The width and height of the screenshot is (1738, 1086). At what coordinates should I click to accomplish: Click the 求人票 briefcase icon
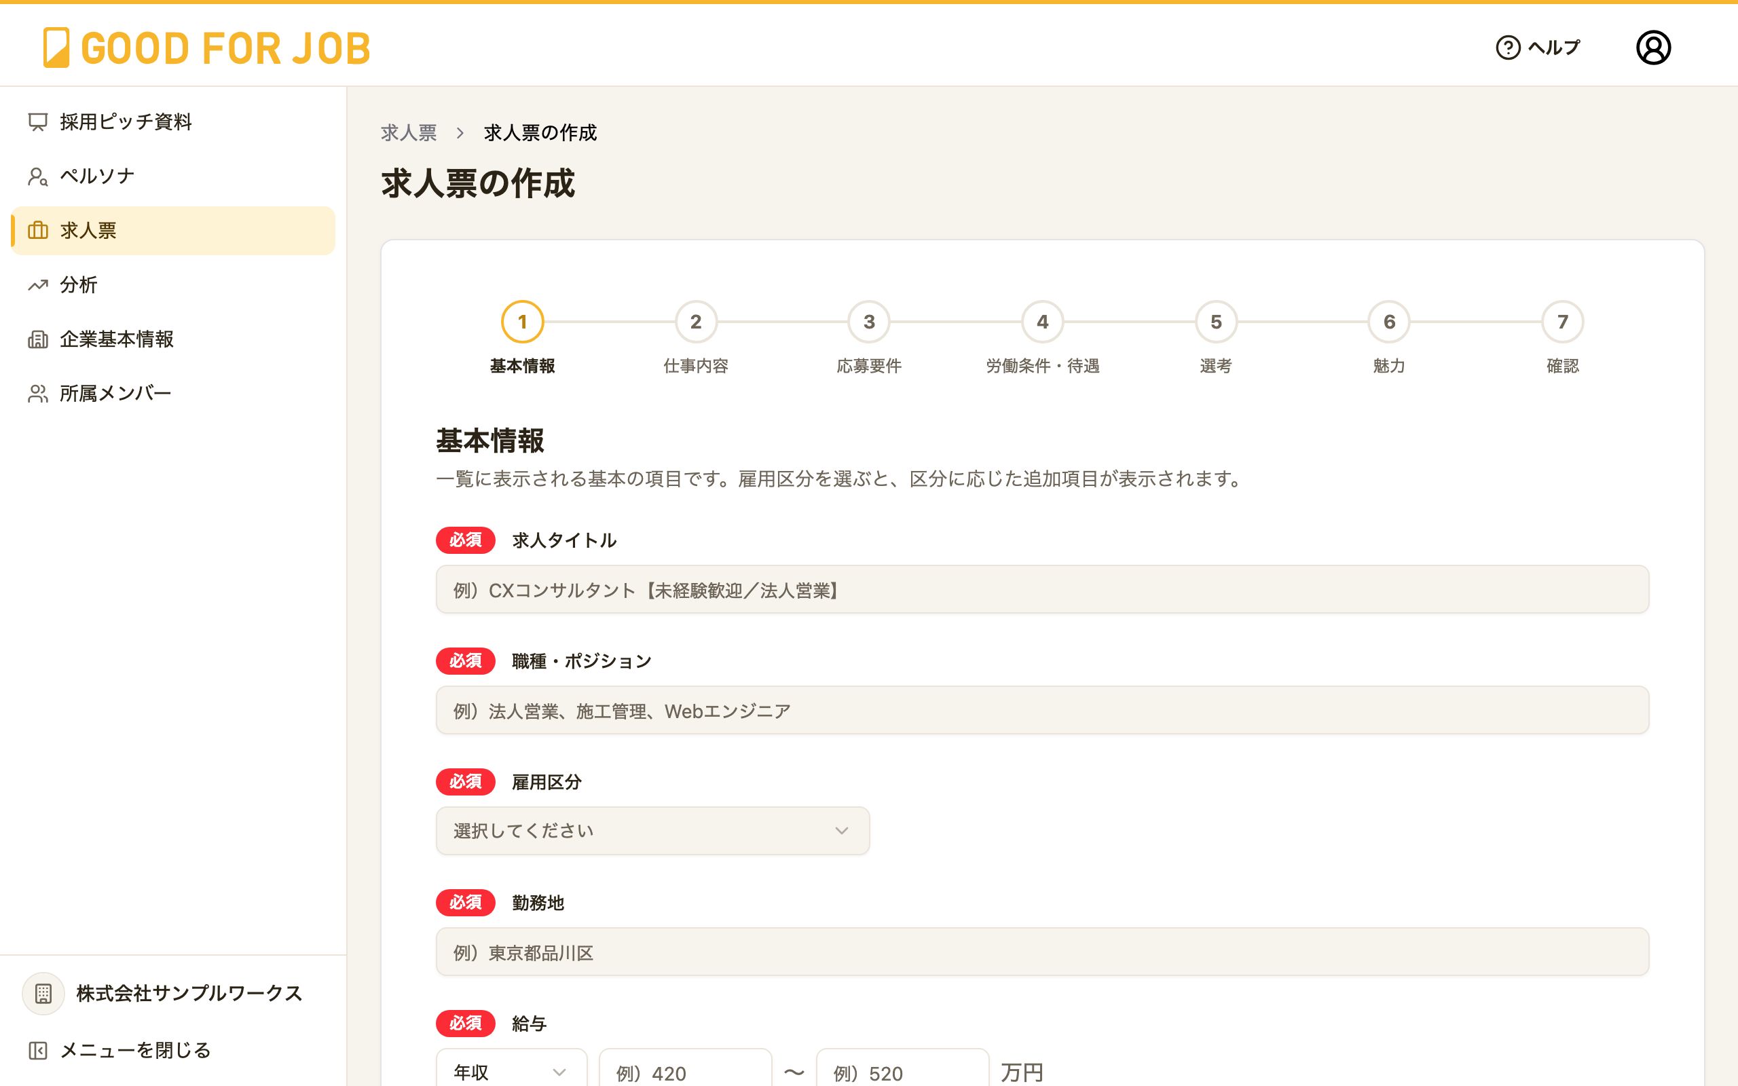point(38,231)
